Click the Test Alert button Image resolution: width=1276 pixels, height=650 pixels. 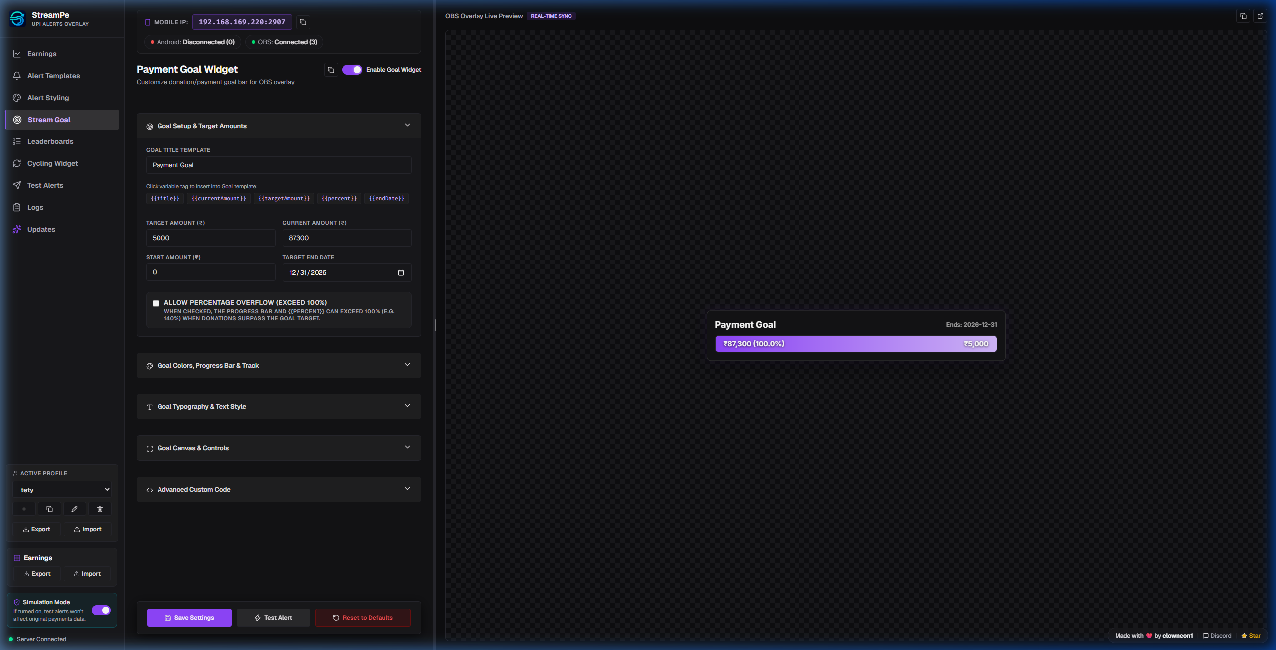[x=273, y=618]
